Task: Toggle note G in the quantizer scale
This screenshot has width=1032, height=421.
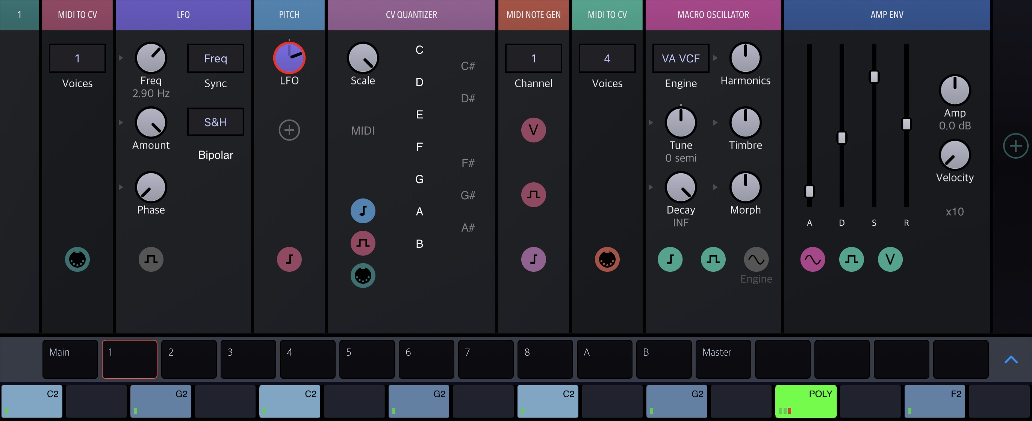Action: point(419,179)
